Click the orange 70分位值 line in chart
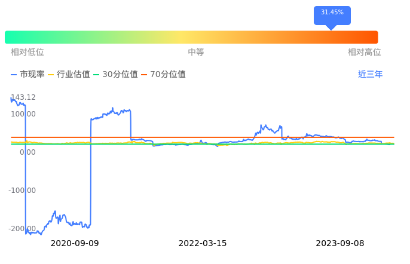Image resolution: width=410 pixels, height=264 pixels. click(x=179, y=137)
